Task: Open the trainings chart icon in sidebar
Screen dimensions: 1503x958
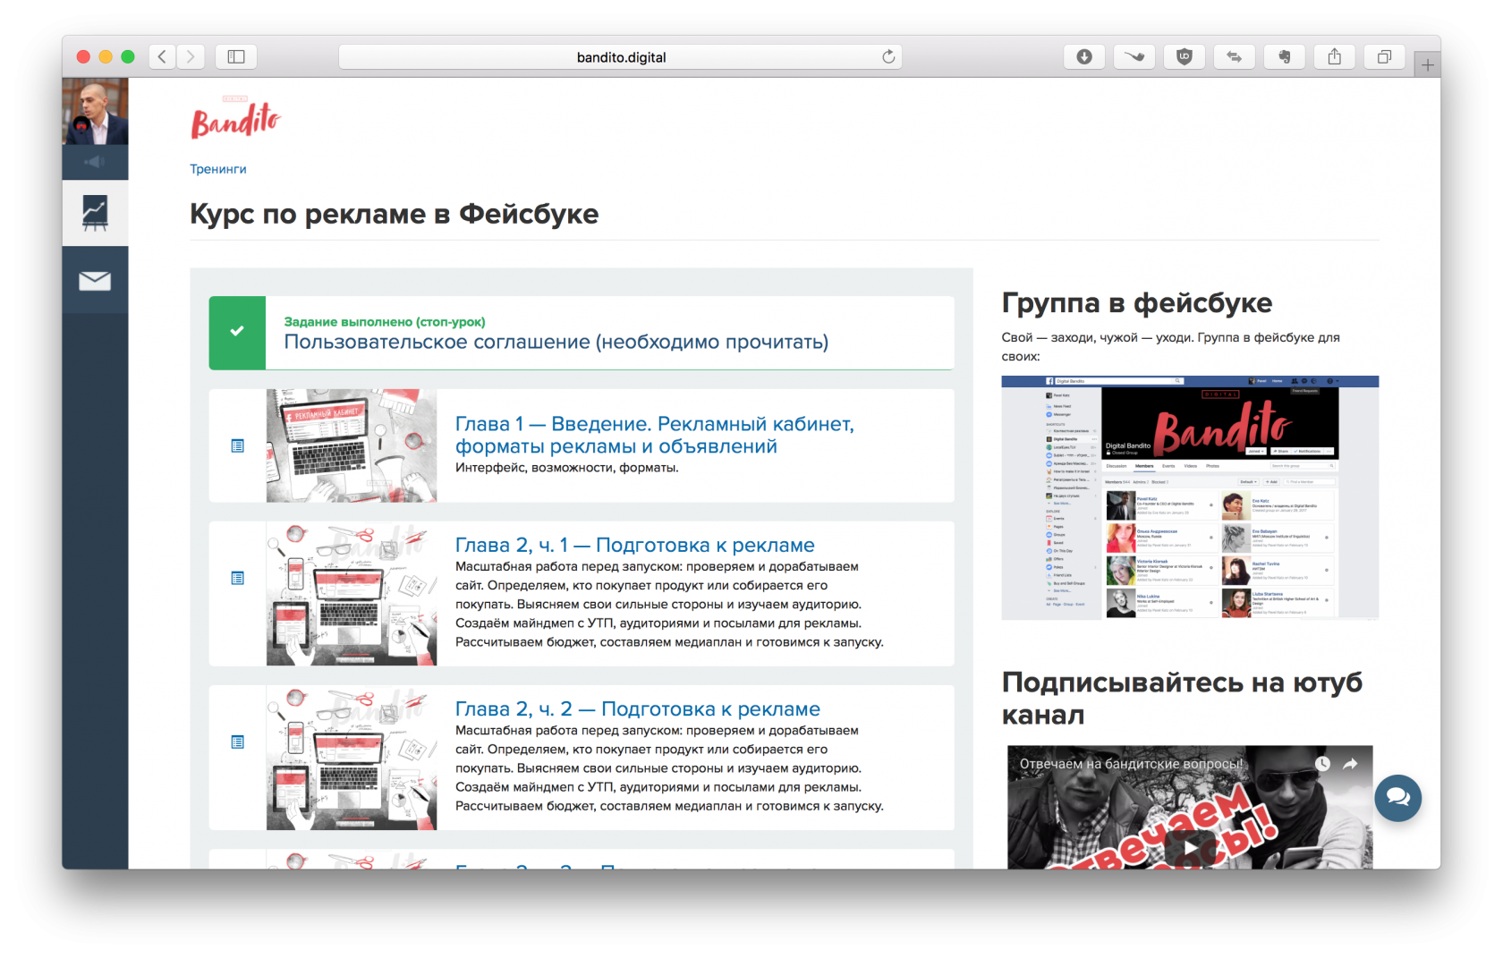Action: tap(95, 213)
